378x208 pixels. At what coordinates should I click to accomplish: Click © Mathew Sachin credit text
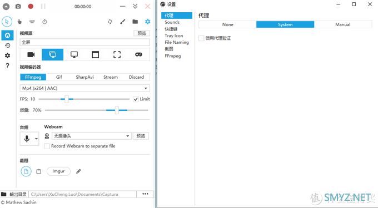[x=18, y=202]
